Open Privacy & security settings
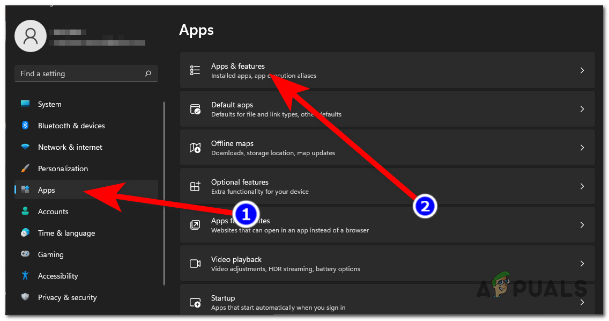This screenshot has width=609, height=321. pyautogui.click(x=86, y=297)
